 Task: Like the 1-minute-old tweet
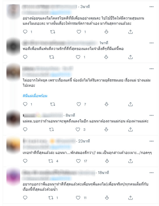78,57
